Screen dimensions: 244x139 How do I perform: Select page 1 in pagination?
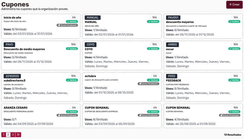coord(4,135)
